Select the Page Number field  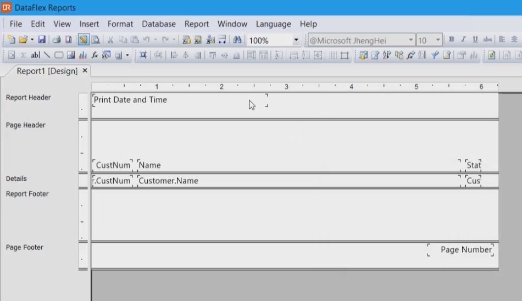465,250
